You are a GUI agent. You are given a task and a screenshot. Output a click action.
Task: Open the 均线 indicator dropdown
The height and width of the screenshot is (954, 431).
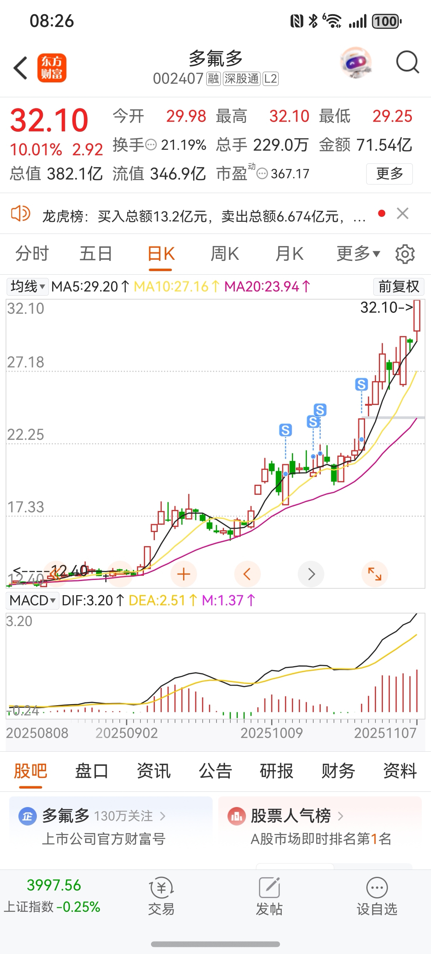[27, 287]
